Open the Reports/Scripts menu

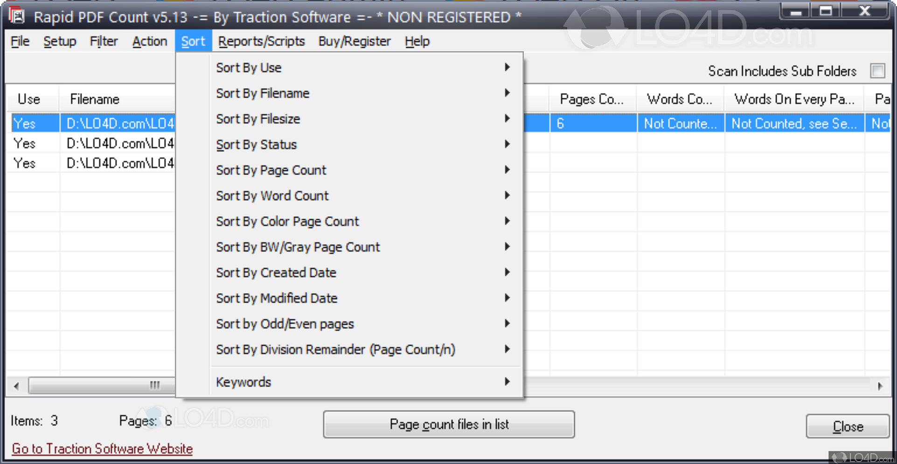click(x=262, y=41)
